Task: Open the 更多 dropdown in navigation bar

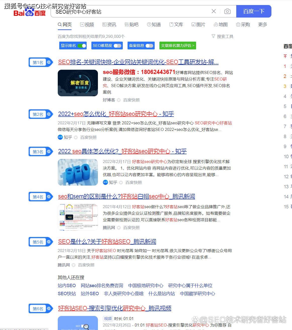Action: click(262, 24)
